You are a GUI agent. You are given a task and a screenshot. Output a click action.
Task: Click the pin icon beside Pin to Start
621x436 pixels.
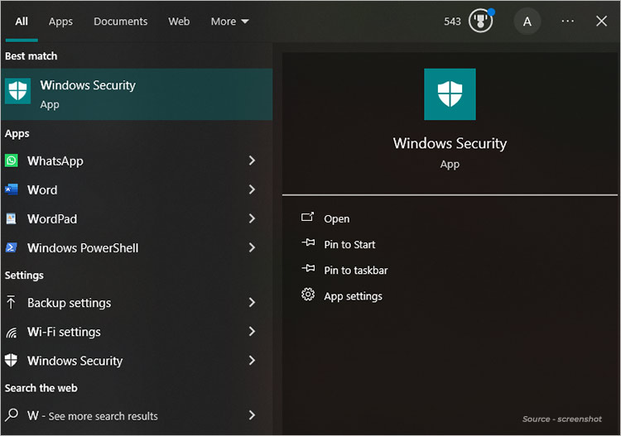click(308, 242)
